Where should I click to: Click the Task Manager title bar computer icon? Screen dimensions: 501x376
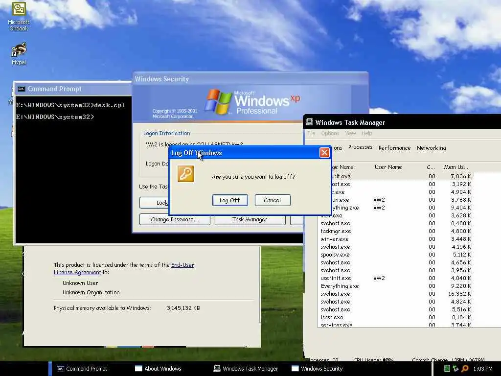pos(309,122)
